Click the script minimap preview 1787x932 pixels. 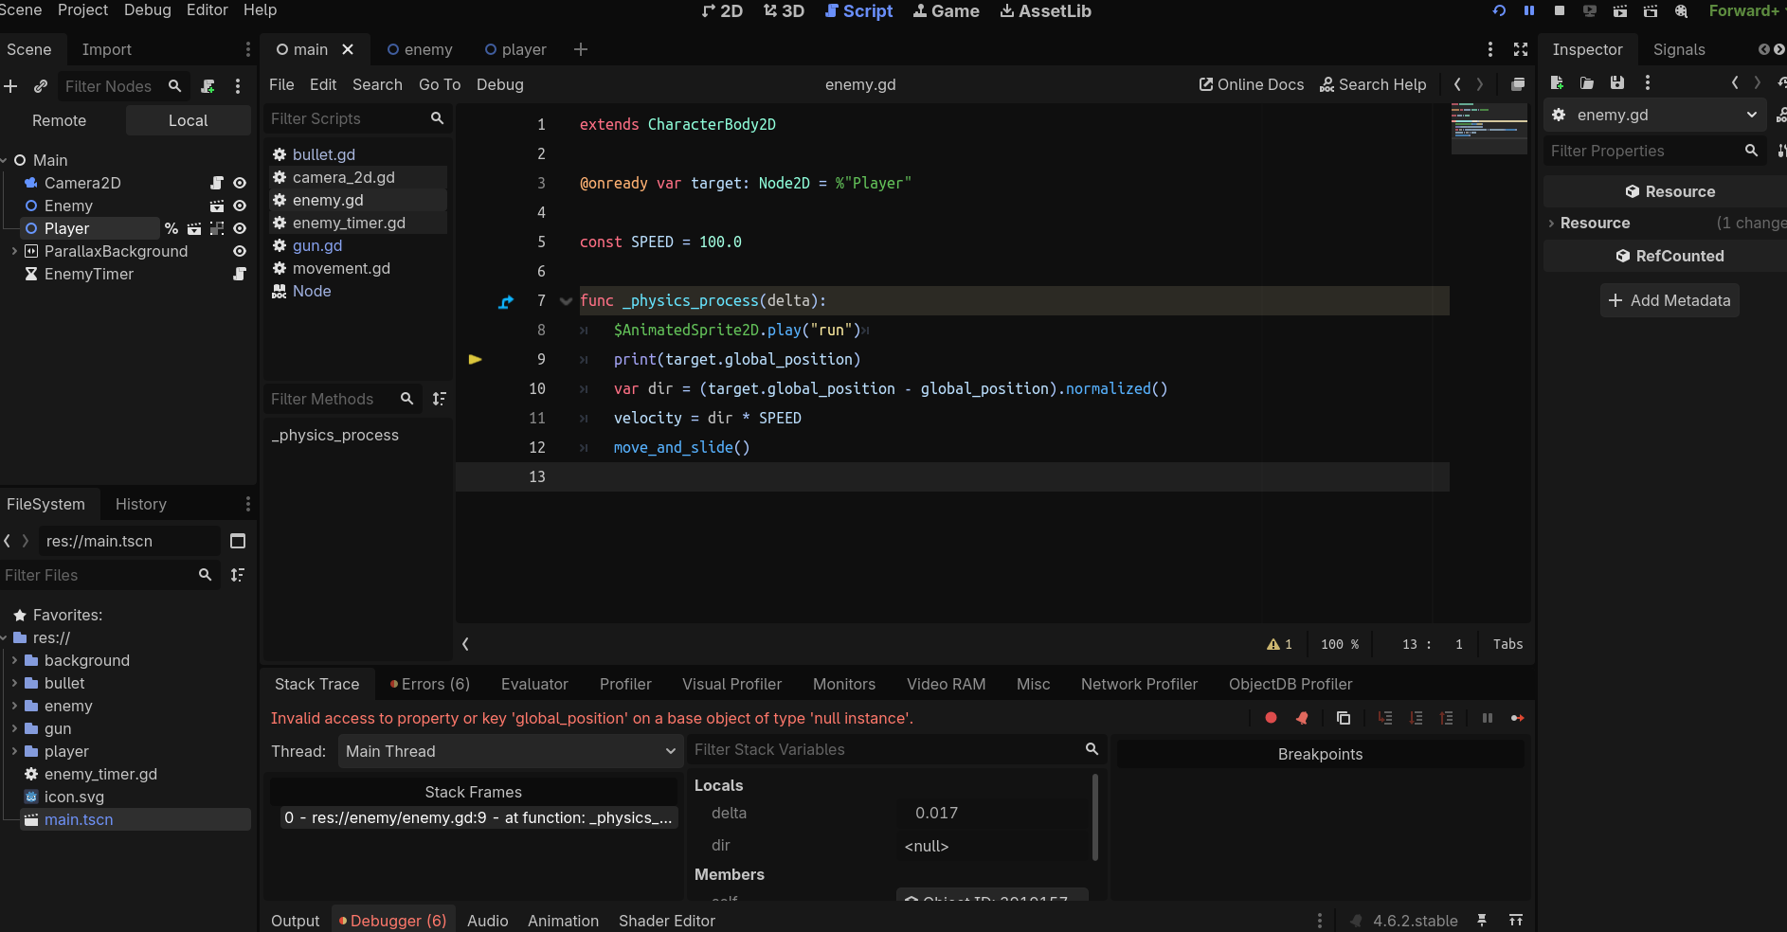[x=1489, y=129]
